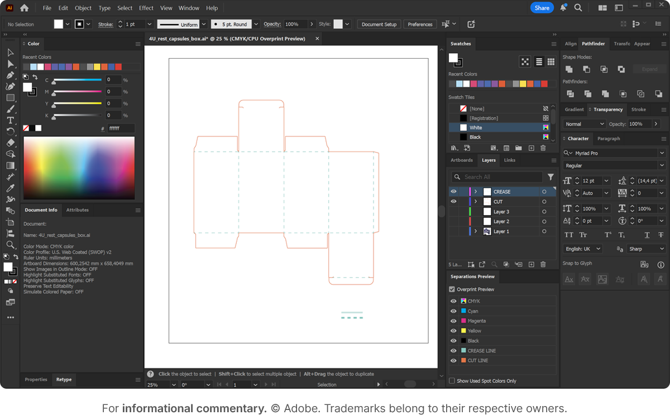
Task: Click the Minus Front shape mode icon
Action: [x=586, y=69]
